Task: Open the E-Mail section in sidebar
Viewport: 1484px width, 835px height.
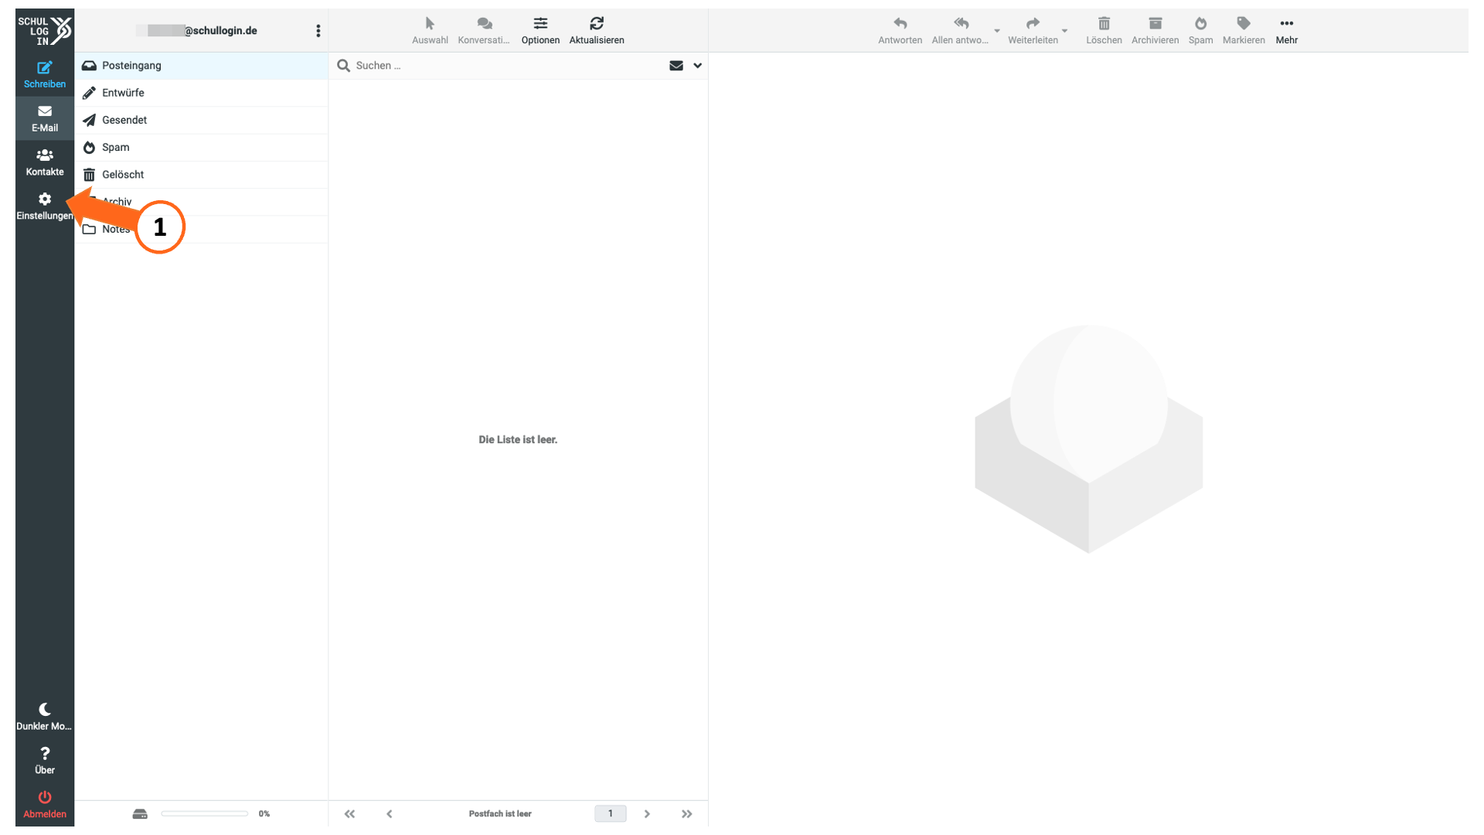Action: tap(45, 118)
